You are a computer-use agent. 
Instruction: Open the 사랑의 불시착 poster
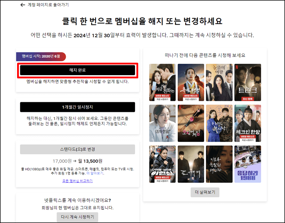219,123
